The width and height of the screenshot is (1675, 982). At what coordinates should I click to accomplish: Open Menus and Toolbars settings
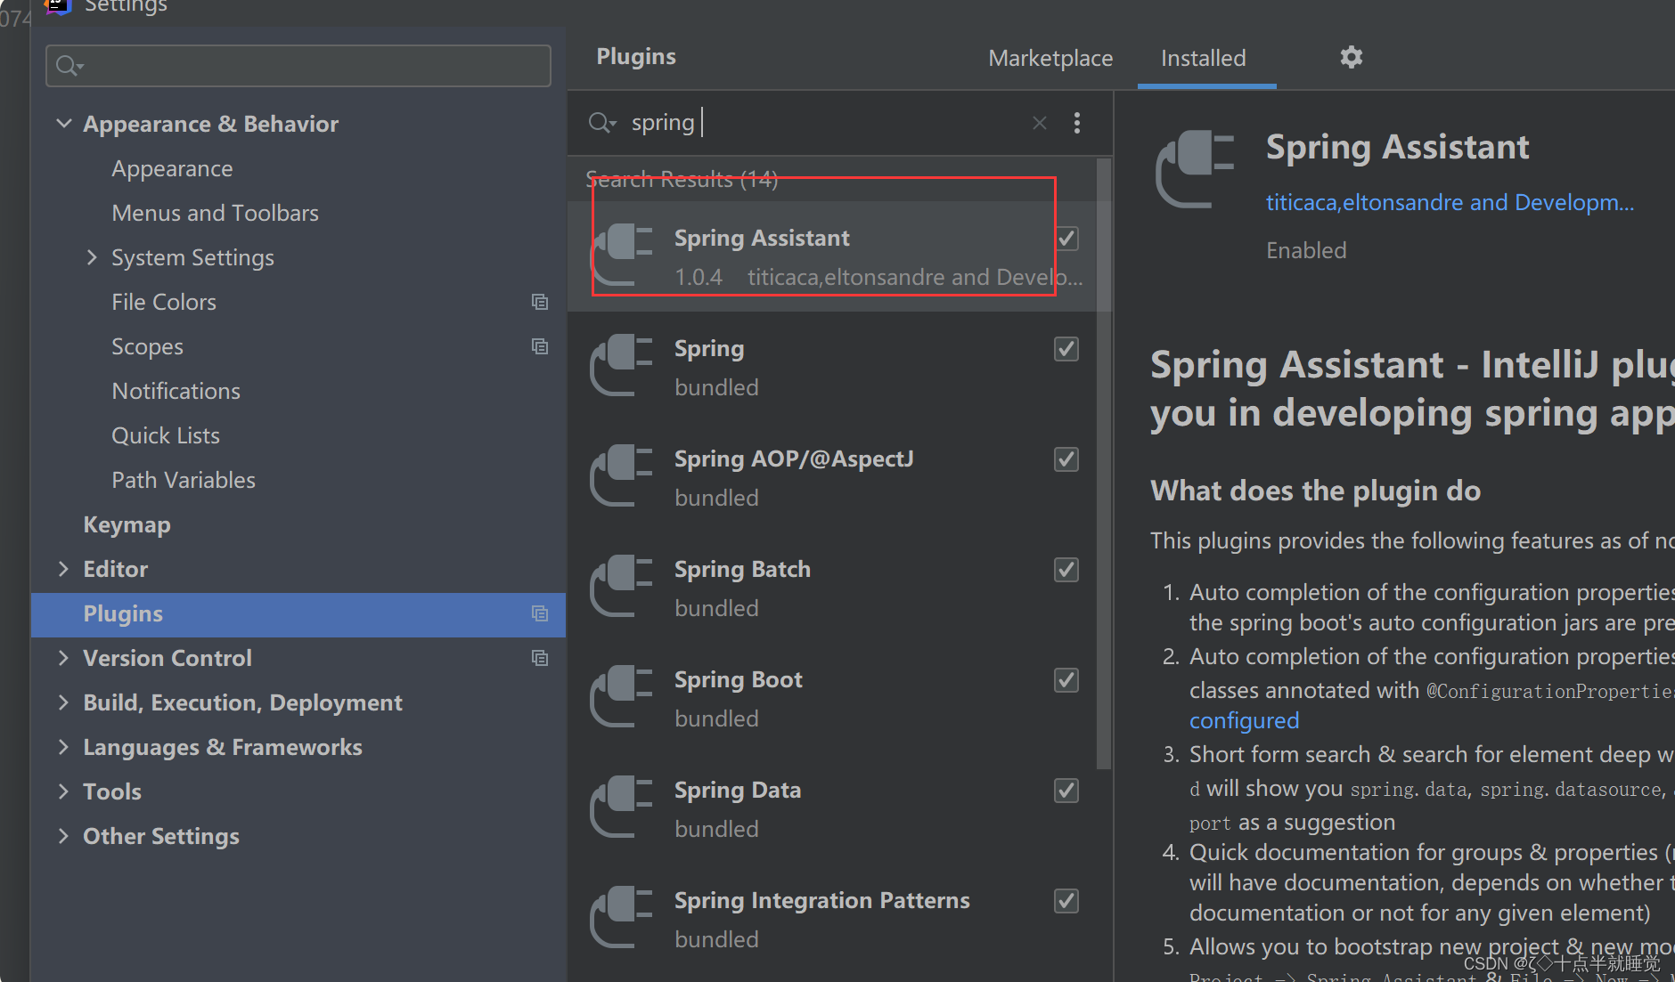215,213
